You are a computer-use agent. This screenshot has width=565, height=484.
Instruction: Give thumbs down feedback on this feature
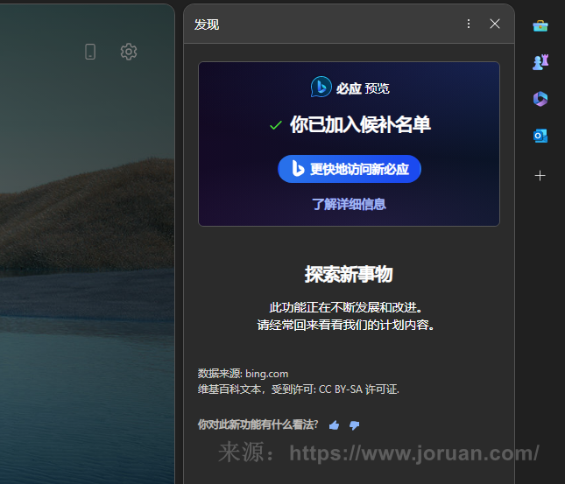tap(354, 425)
